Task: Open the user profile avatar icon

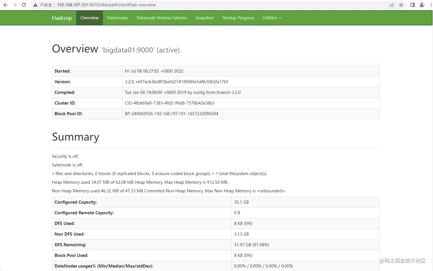Action: tap(422, 5)
